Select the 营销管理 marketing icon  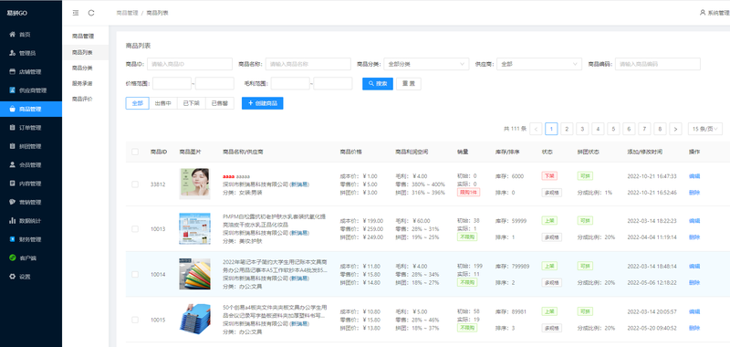tap(12, 202)
